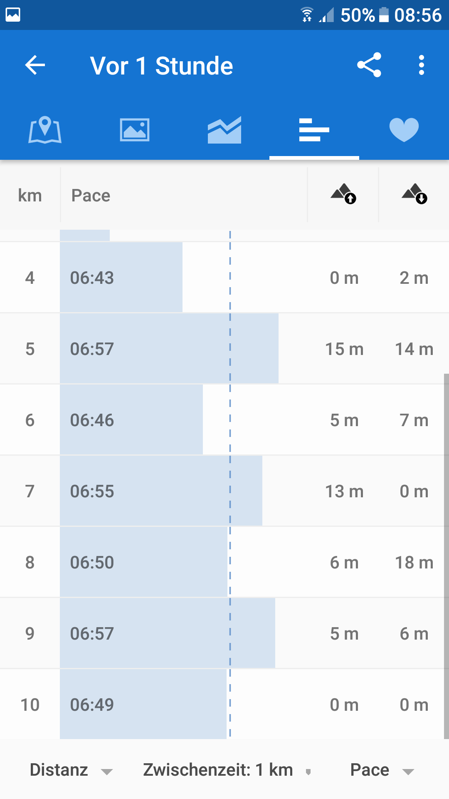Select the splits bar tab
This screenshot has width=449, height=799.
[314, 130]
